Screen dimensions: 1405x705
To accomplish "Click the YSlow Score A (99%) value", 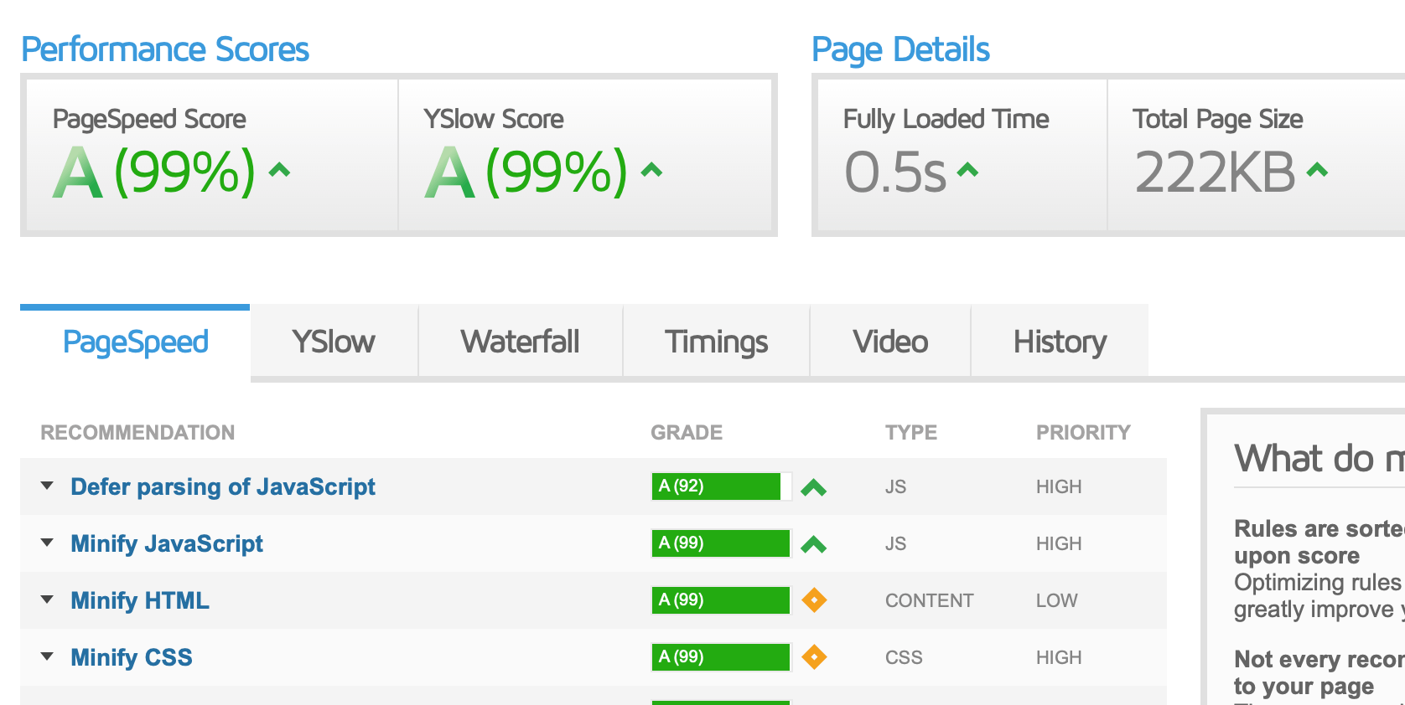I will [x=526, y=172].
